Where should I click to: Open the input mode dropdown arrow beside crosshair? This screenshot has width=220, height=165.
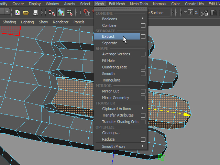185,12
